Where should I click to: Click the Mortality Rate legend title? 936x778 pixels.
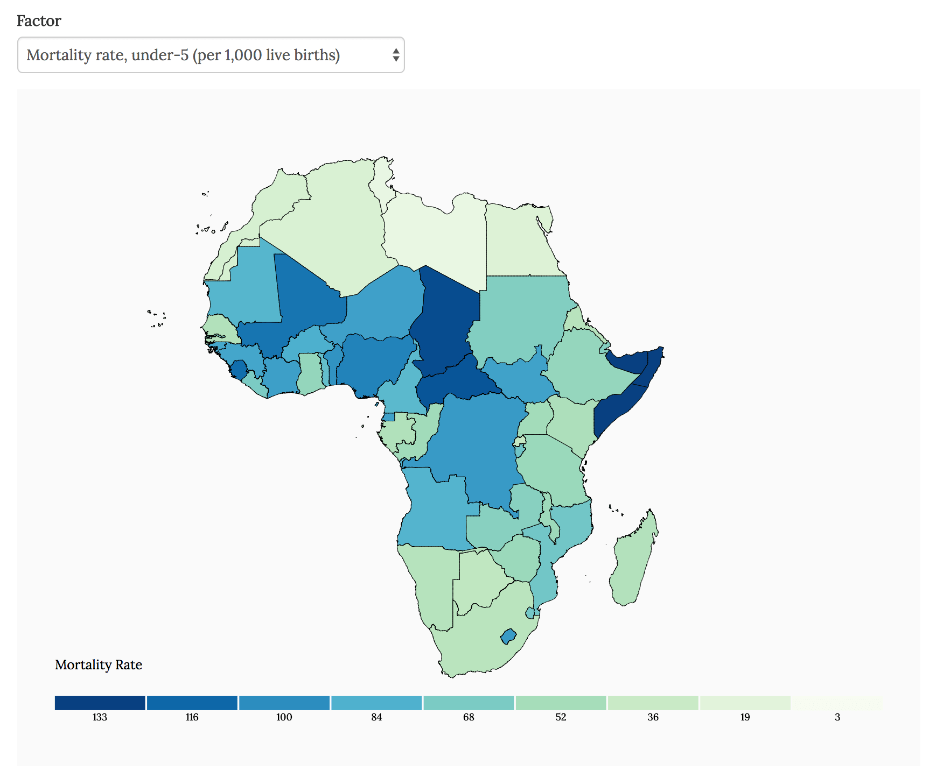tap(99, 664)
